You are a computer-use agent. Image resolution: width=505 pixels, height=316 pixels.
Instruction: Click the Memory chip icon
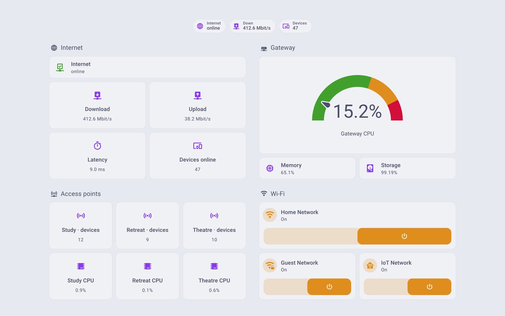[270, 169]
